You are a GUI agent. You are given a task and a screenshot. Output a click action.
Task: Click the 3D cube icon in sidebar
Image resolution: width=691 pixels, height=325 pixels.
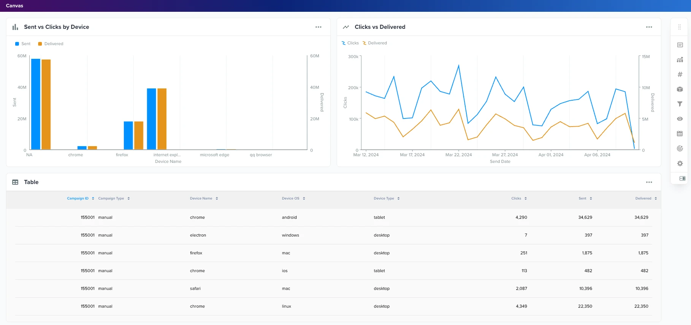pyautogui.click(x=680, y=89)
